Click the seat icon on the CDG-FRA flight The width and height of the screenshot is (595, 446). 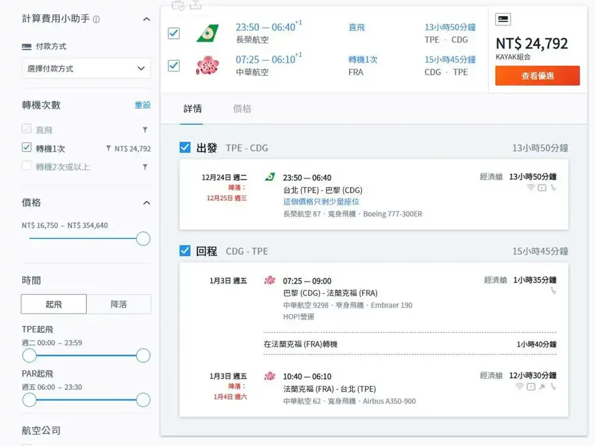pyautogui.click(x=553, y=291)
